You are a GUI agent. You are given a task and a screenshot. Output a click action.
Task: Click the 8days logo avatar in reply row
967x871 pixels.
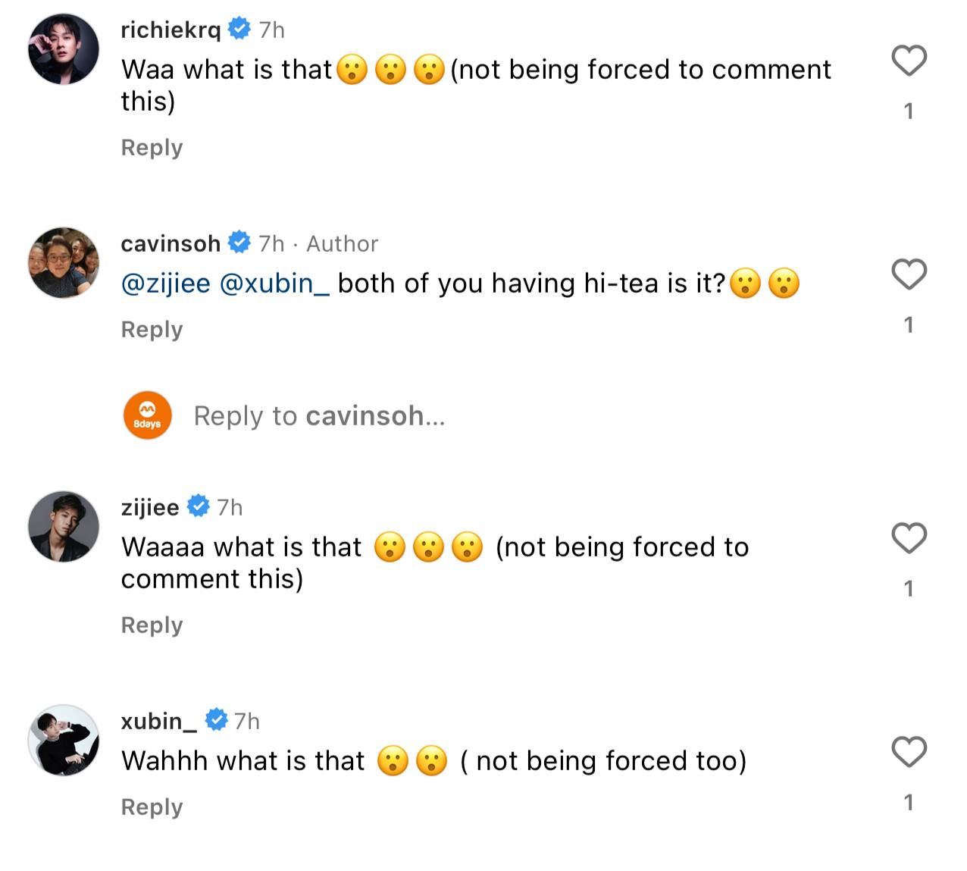147,415
